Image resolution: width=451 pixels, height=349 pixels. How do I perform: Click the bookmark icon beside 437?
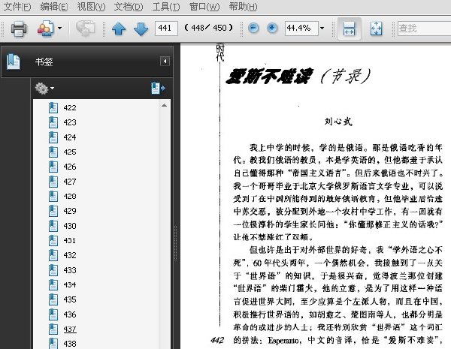(53, 329)
